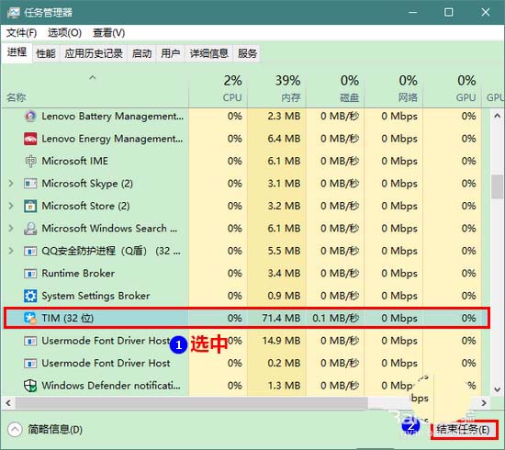Expand the Microsoft Windows Search group
Viewport: 505px width, 450px height.
pyautogui.click(x=11, y=229)
